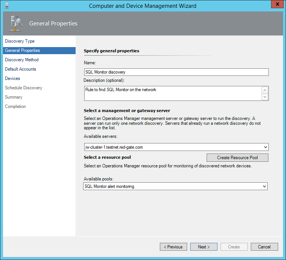Close the wizard with the X button

(x=277, y=4)
